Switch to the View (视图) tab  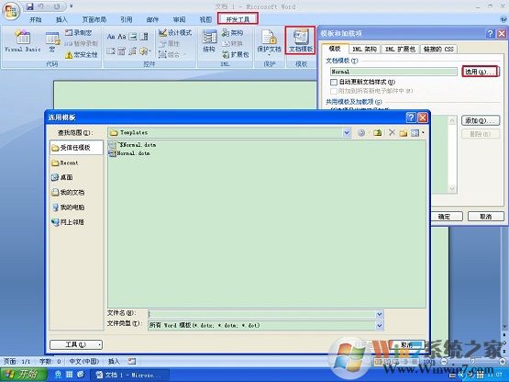205,20
